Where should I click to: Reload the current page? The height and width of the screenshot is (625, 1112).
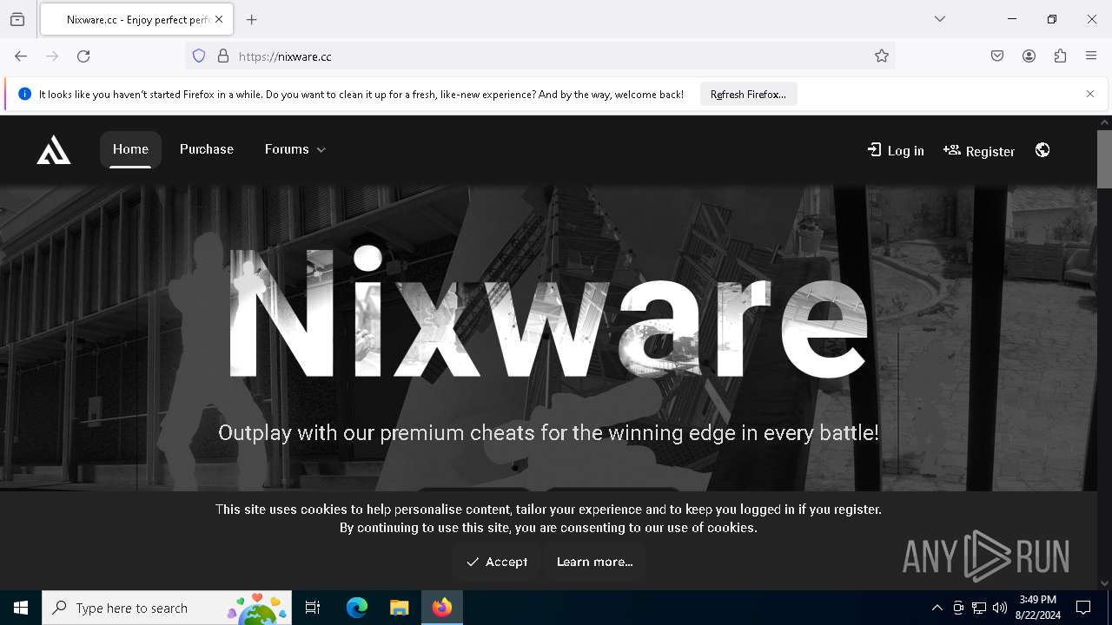point(83,56)
